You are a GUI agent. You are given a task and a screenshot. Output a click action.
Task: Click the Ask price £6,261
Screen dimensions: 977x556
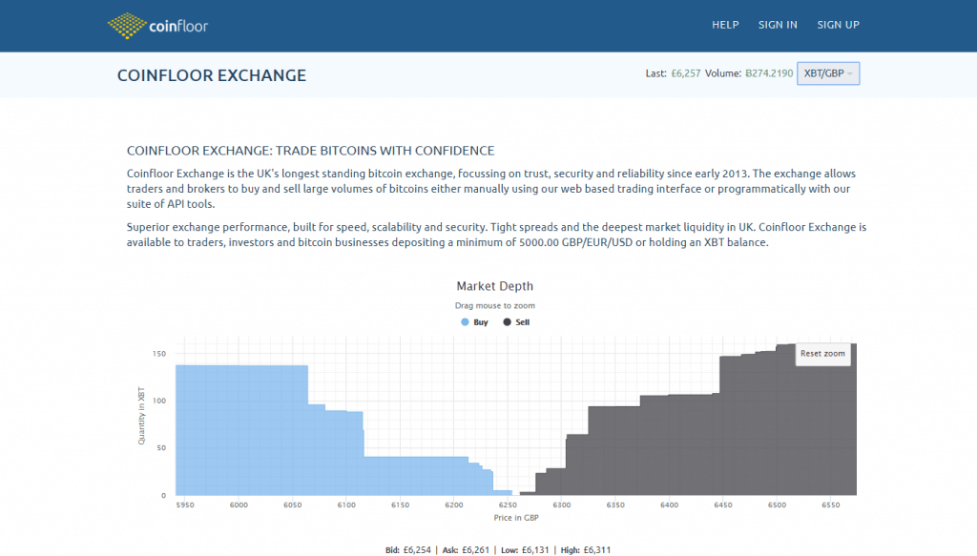coord(476,550)
